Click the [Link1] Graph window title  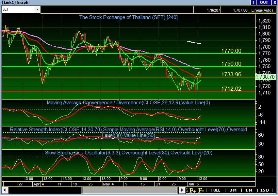click(15, 2)
